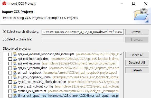Click the project icon for sysctl_ex2_xclkout_config
151x98 pixels.
click(15, 86)
